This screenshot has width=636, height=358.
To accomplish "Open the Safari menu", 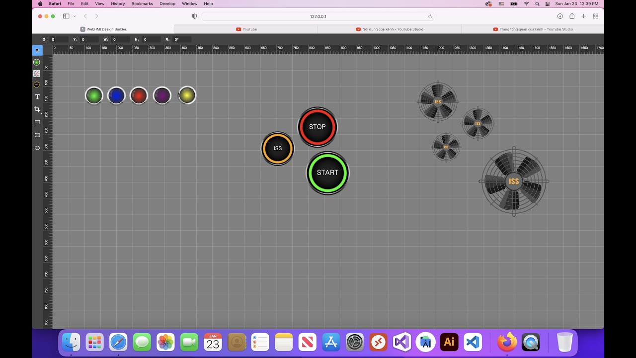I will (x=55, y=3).
